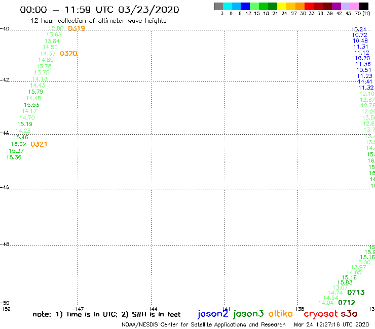Select the green 0713 time marker

pyautogui.click(x=356, y=293)
